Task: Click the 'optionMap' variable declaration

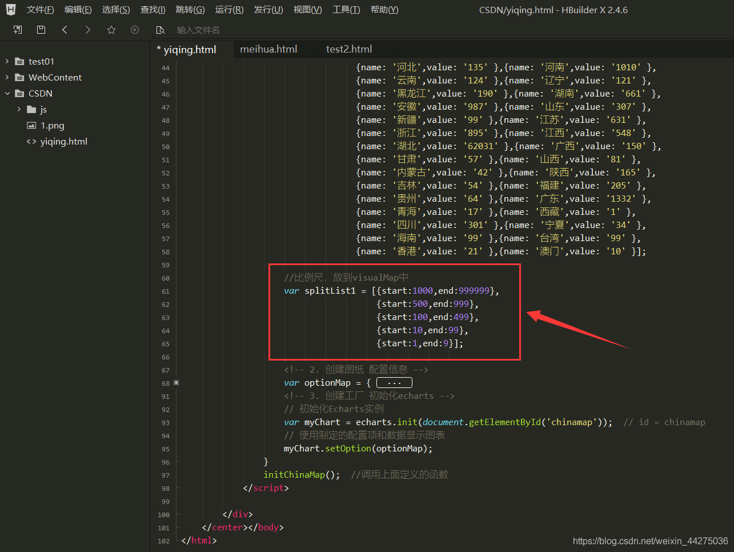Action: pos(327,382)
